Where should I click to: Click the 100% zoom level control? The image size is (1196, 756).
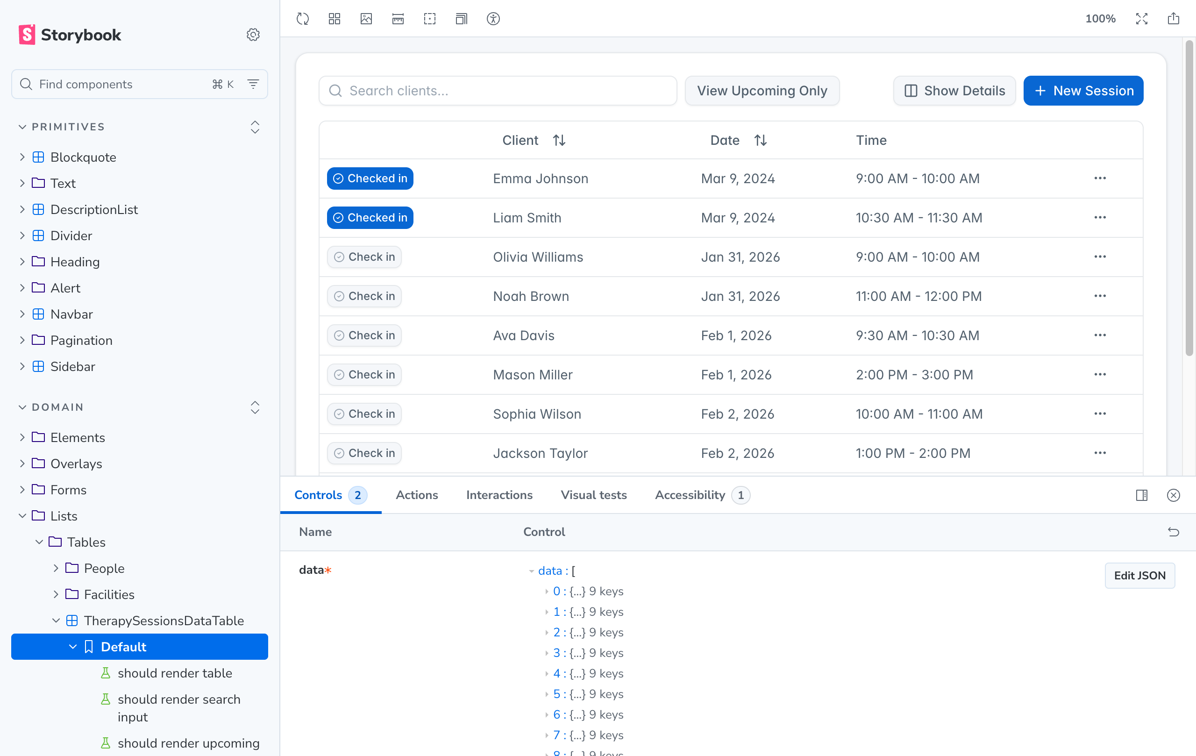(x=1100, y=19)
